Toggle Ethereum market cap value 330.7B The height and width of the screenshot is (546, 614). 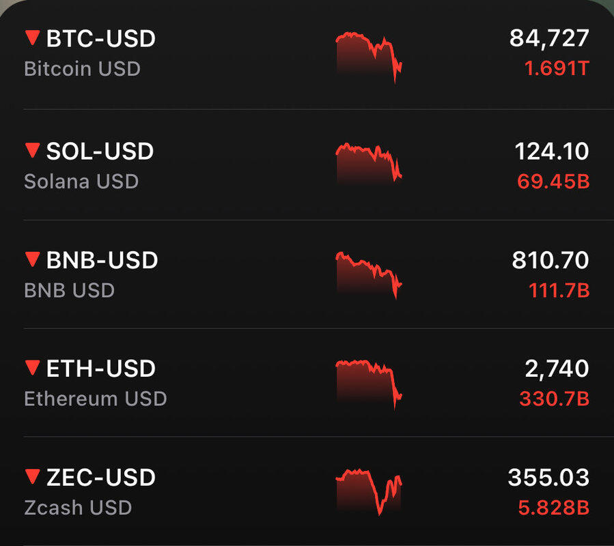[x=554, y=399]
